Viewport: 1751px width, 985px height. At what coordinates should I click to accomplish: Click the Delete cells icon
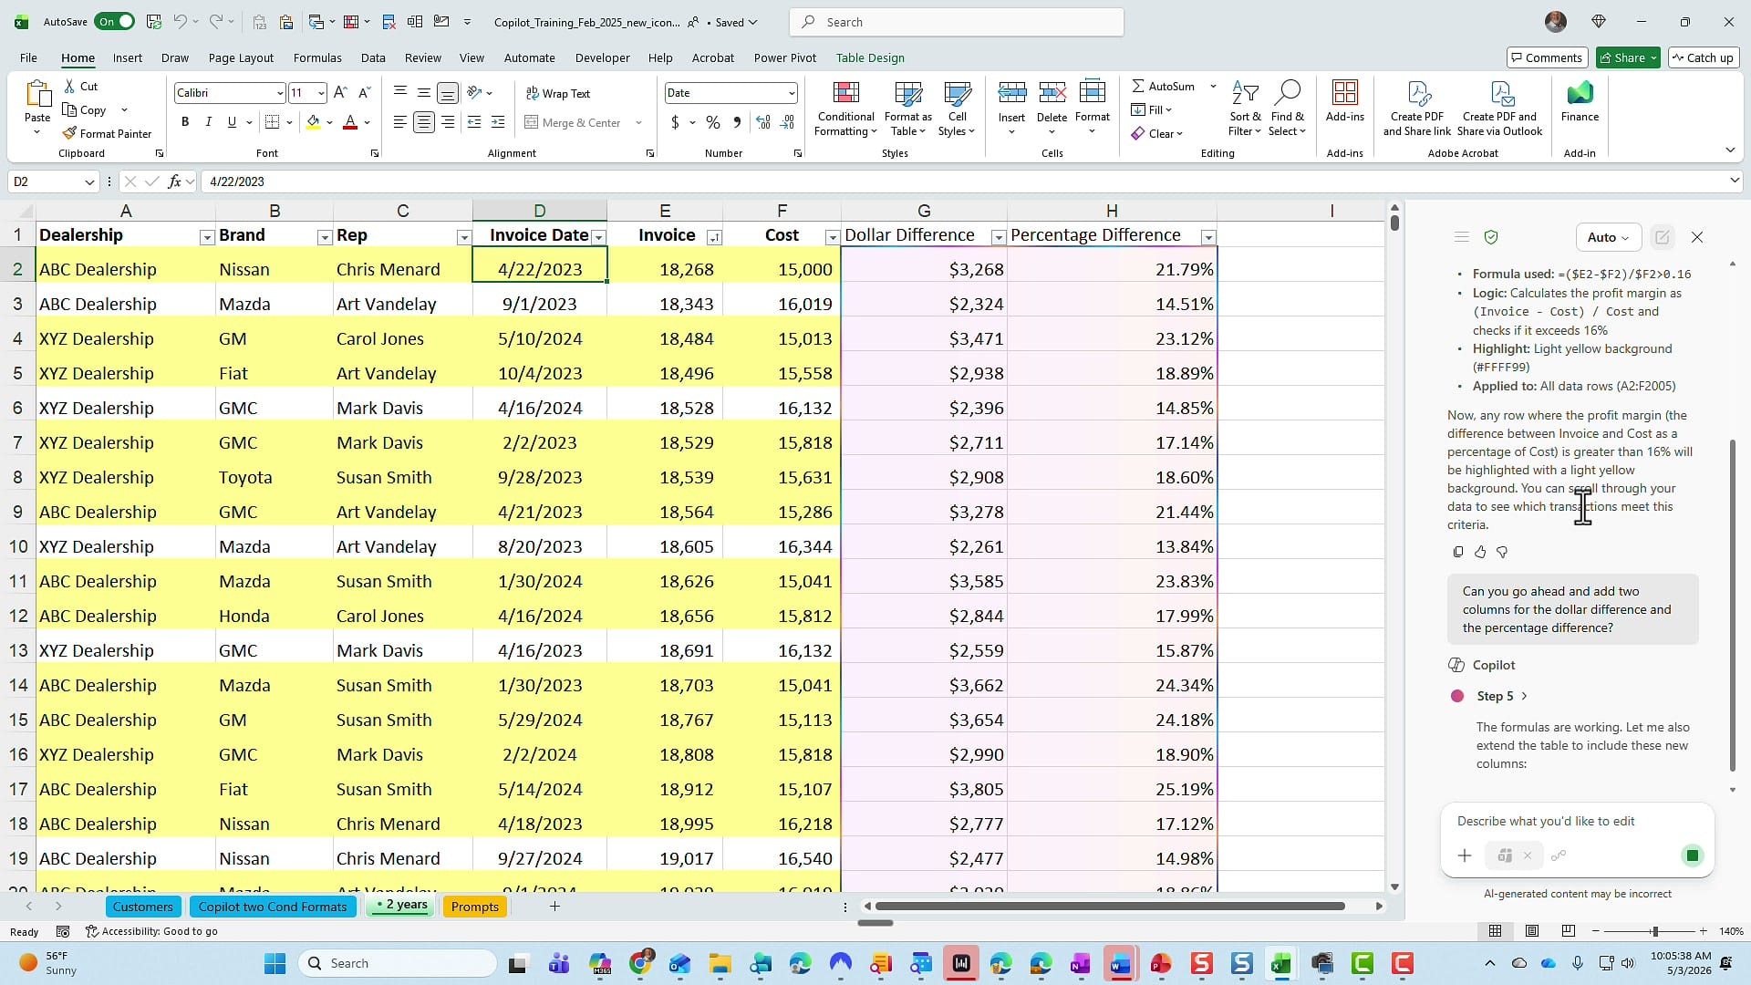tap(1052, 93)
